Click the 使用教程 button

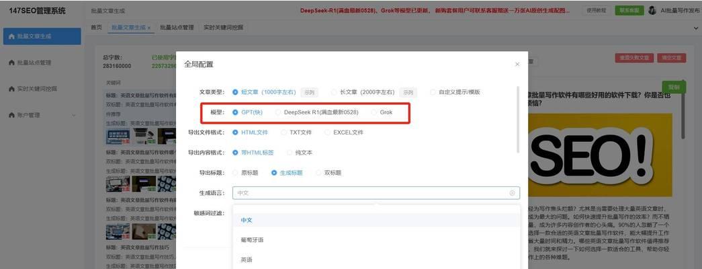click(x=597, y=10)
